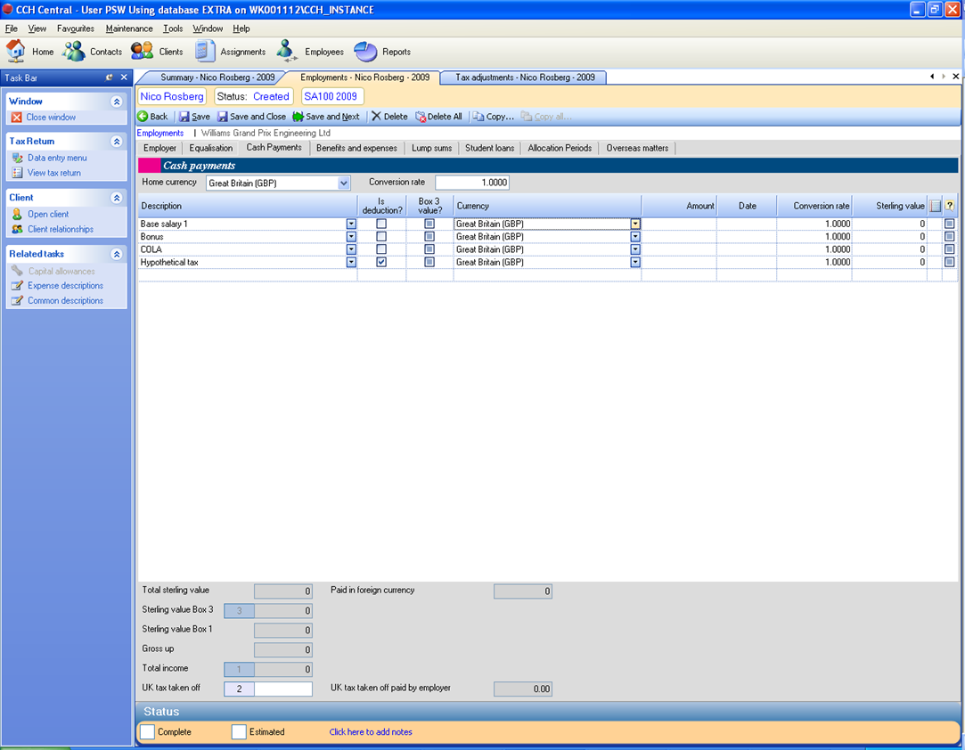The image size is (965, 750).
Task: Select the Student loans tab
Action: [489, 148]
